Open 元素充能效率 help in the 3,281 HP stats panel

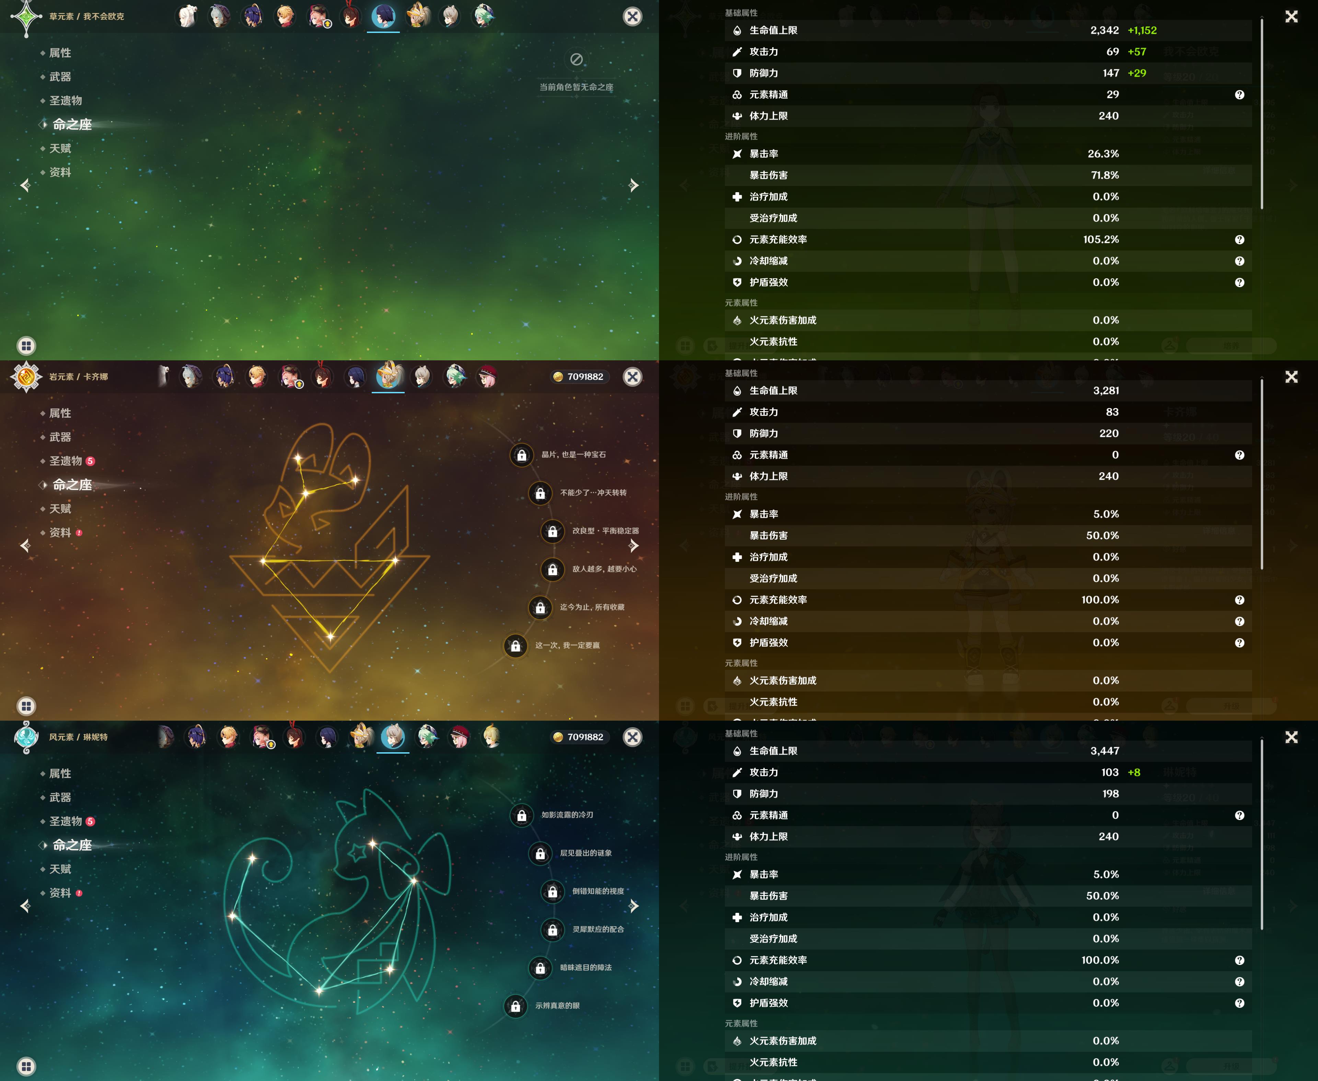1239,600
